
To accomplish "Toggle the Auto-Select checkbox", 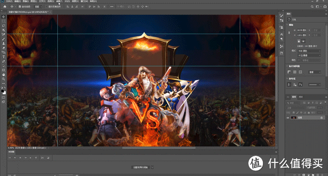I will point(20,7).
